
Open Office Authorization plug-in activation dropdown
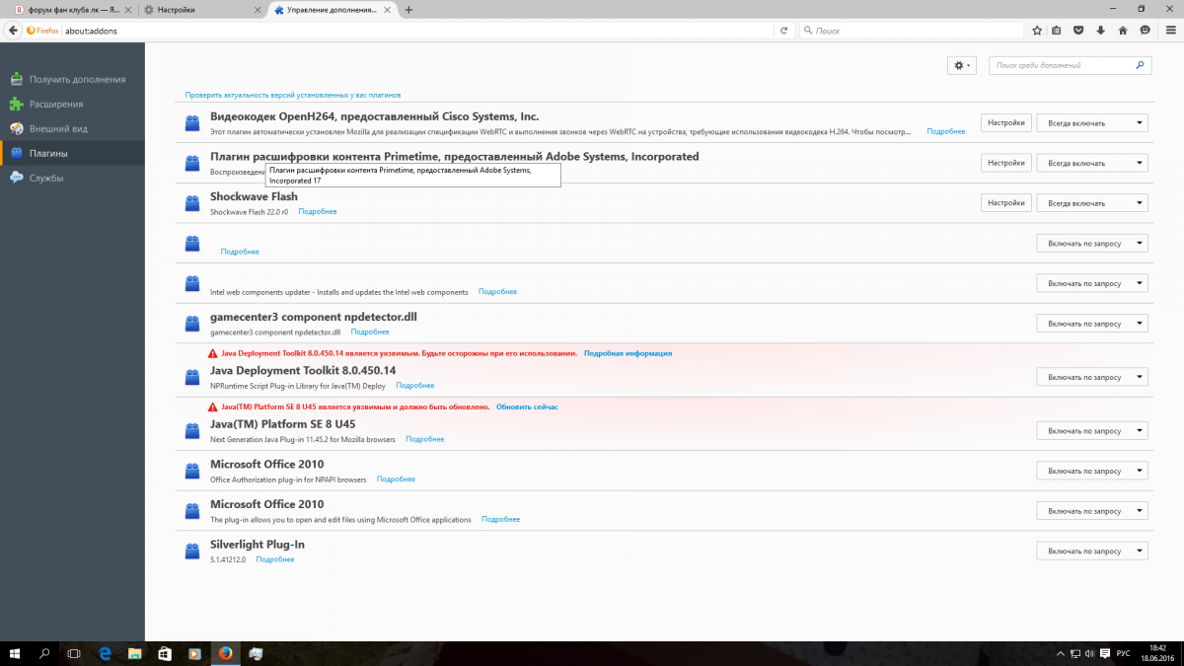click(1092, 472)
